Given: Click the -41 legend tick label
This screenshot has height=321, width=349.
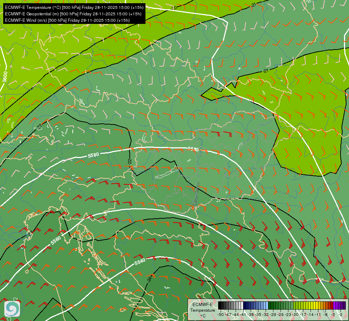Looking at the screenshot, I should tap(243, 315).
